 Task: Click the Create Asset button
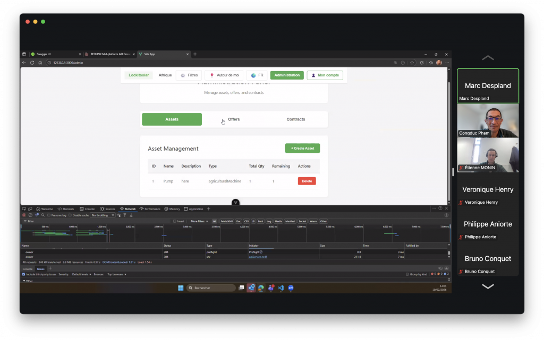302,149
